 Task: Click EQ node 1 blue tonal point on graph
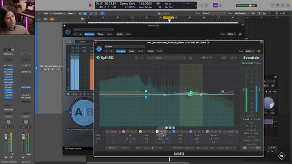(x=146, y=97)
